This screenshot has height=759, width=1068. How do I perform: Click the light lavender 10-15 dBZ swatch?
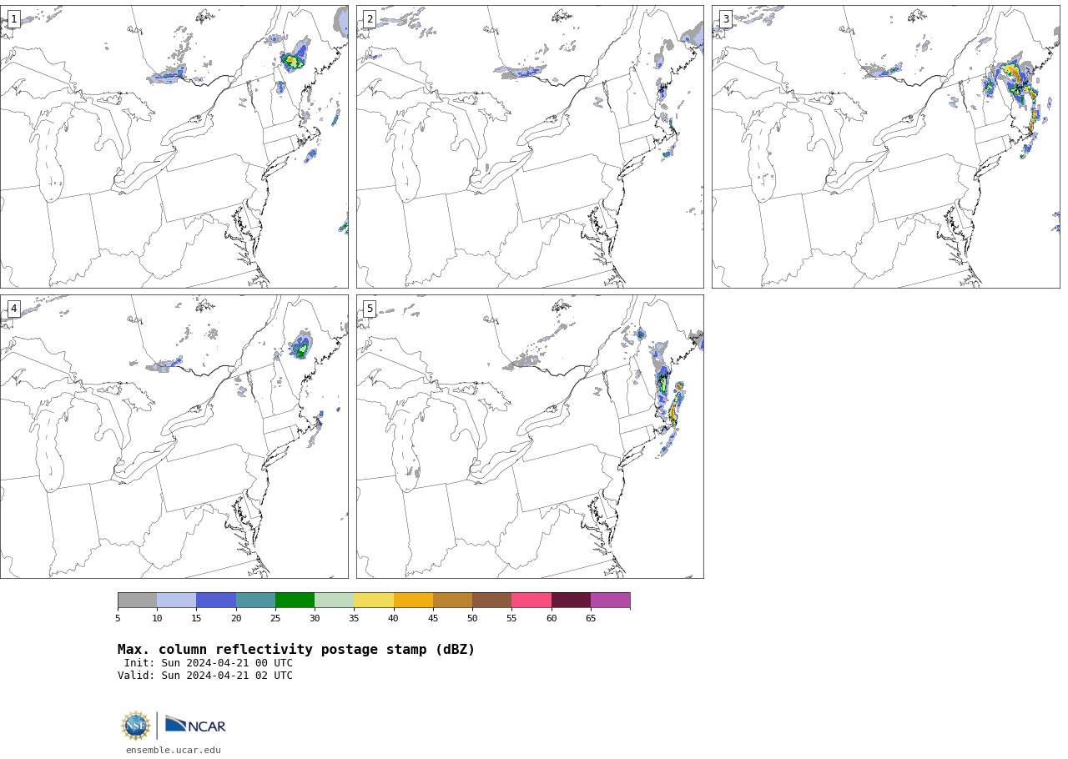(177, 601)
